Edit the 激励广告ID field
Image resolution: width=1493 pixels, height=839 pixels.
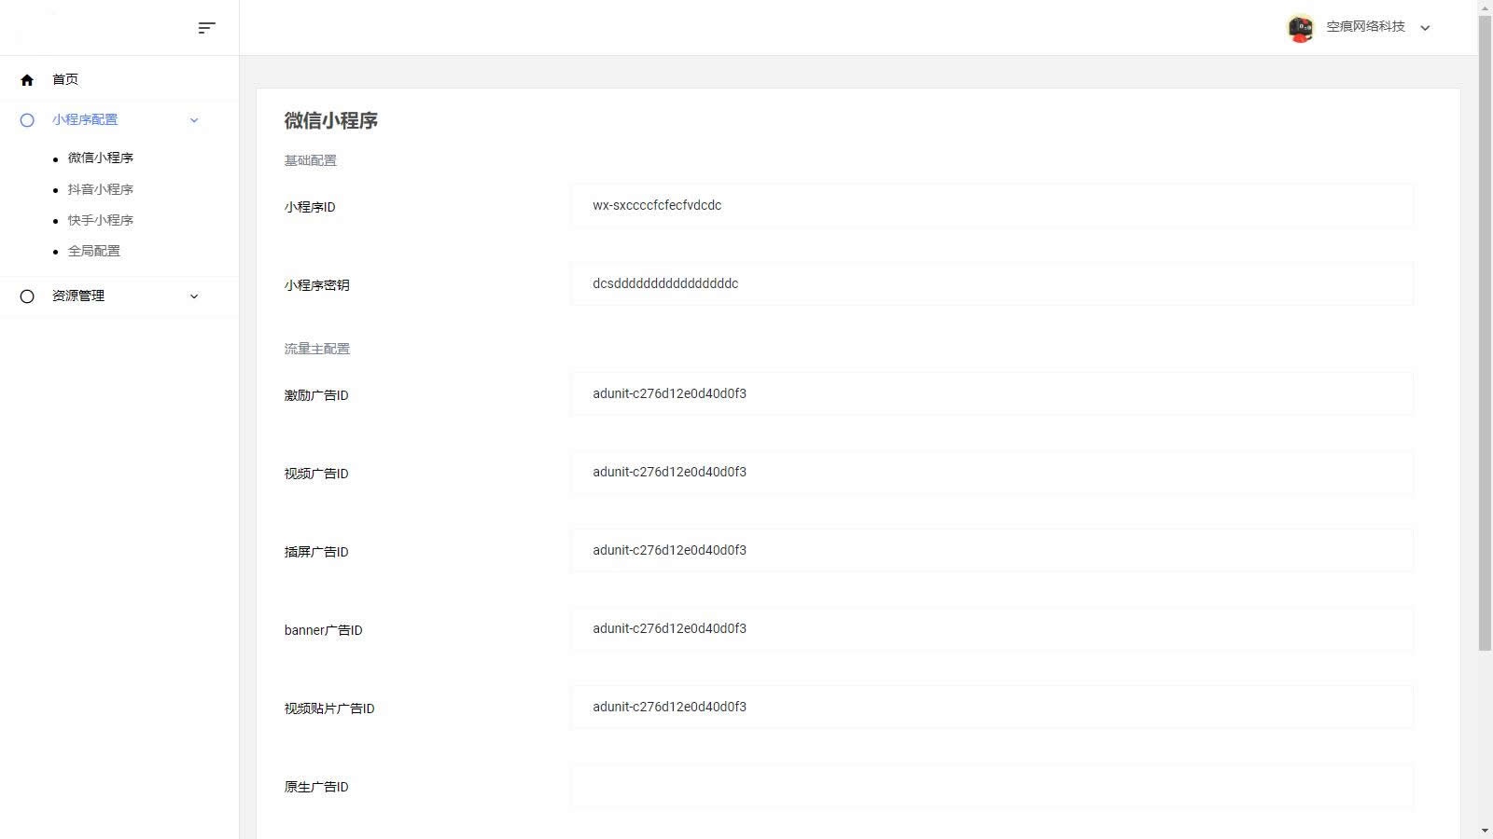[991, 394]
